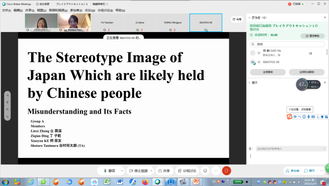Viewport: 329px width, 186px height.
Task: Click the Firefox icon in the taskbar
Action: point(145,182)
